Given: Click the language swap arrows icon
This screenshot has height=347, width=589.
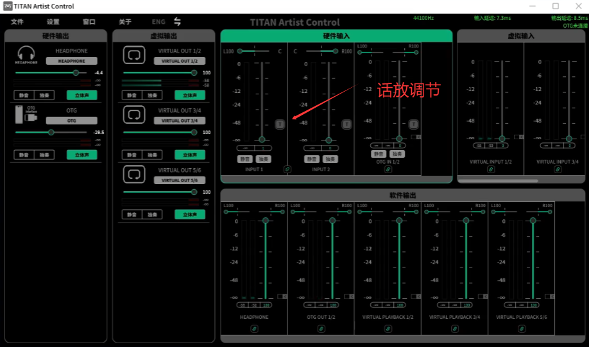Looking at the screenshot, I should click(x=178, y=22).
